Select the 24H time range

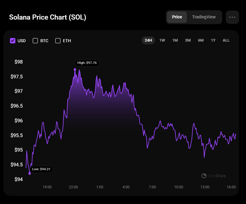tap(148, 40)
